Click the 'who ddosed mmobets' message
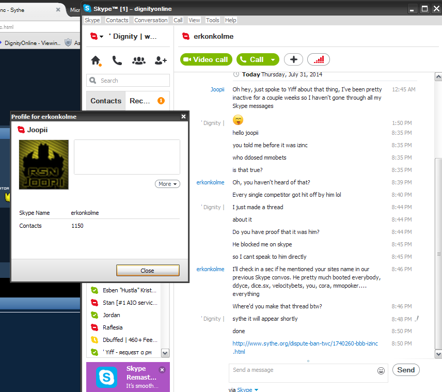This screenshot has height=392, width=442. click(x=259, y=158)
